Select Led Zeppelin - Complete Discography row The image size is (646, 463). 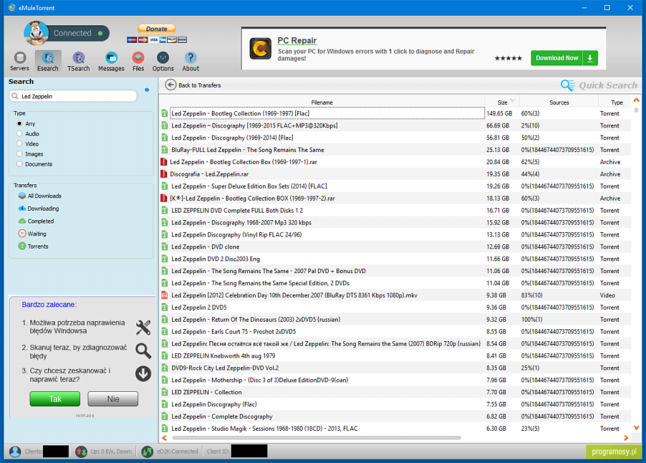pyautogui.click(x=396, y=416)
